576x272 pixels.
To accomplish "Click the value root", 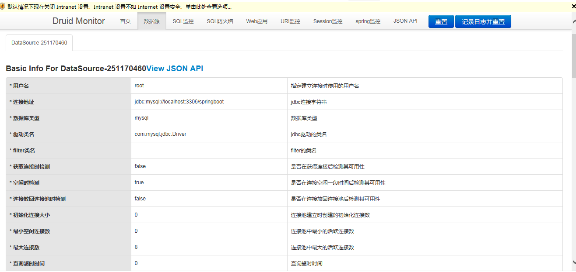I will pyautogui.click(x=139, y=86).
